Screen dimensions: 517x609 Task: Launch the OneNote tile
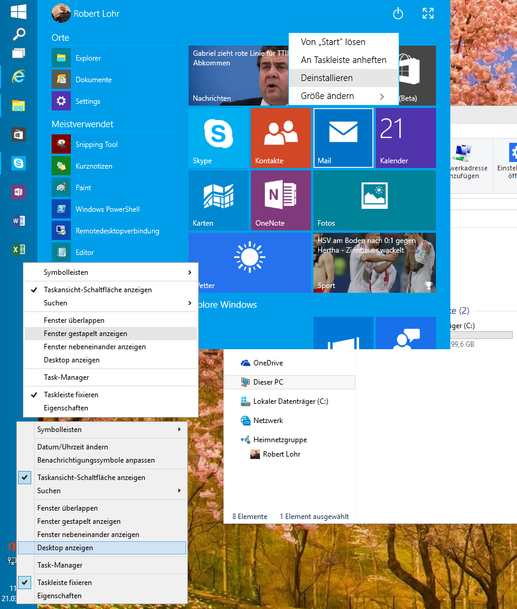(280, 200)
